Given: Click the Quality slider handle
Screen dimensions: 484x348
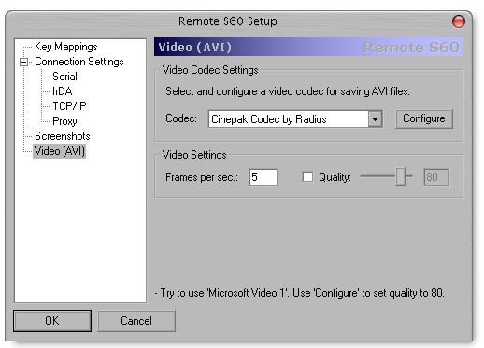Looking at the screenshot, I should 401,176.
